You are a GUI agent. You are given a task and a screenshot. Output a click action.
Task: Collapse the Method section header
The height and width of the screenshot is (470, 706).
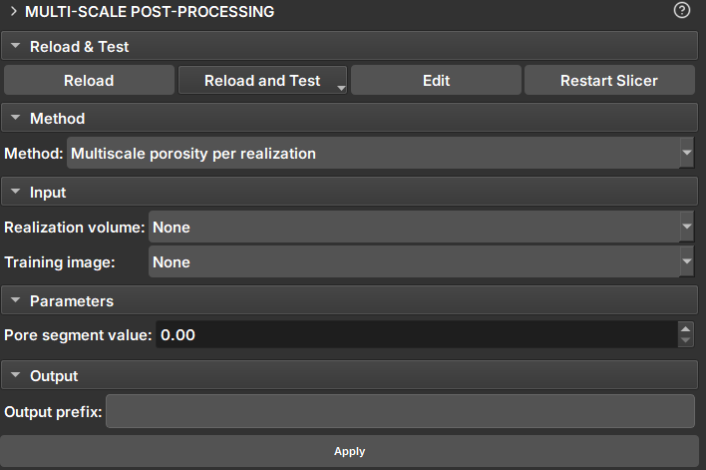[16, 118]
